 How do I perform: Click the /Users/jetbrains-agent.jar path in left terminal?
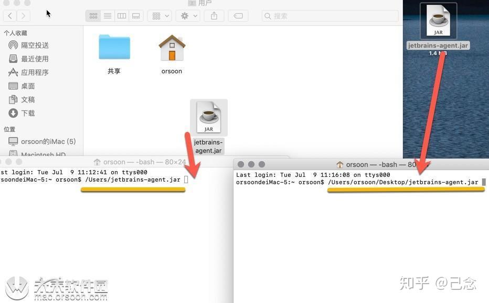(x=133, y=179)
